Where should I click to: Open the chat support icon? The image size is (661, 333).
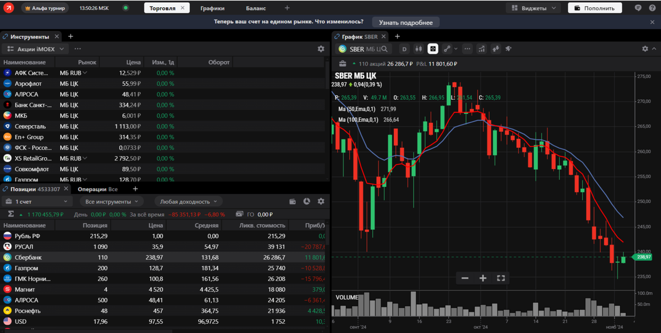coord(638,8)
